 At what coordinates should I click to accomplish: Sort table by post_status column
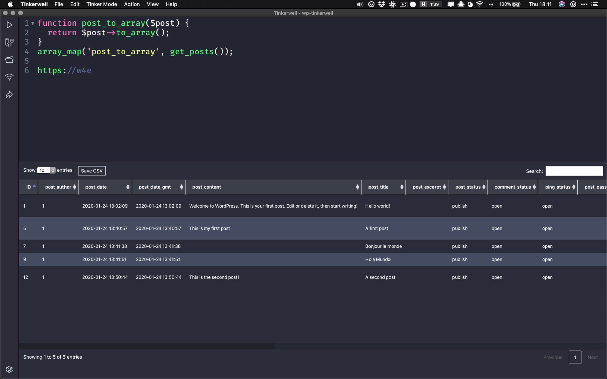[x=468, y=187]
